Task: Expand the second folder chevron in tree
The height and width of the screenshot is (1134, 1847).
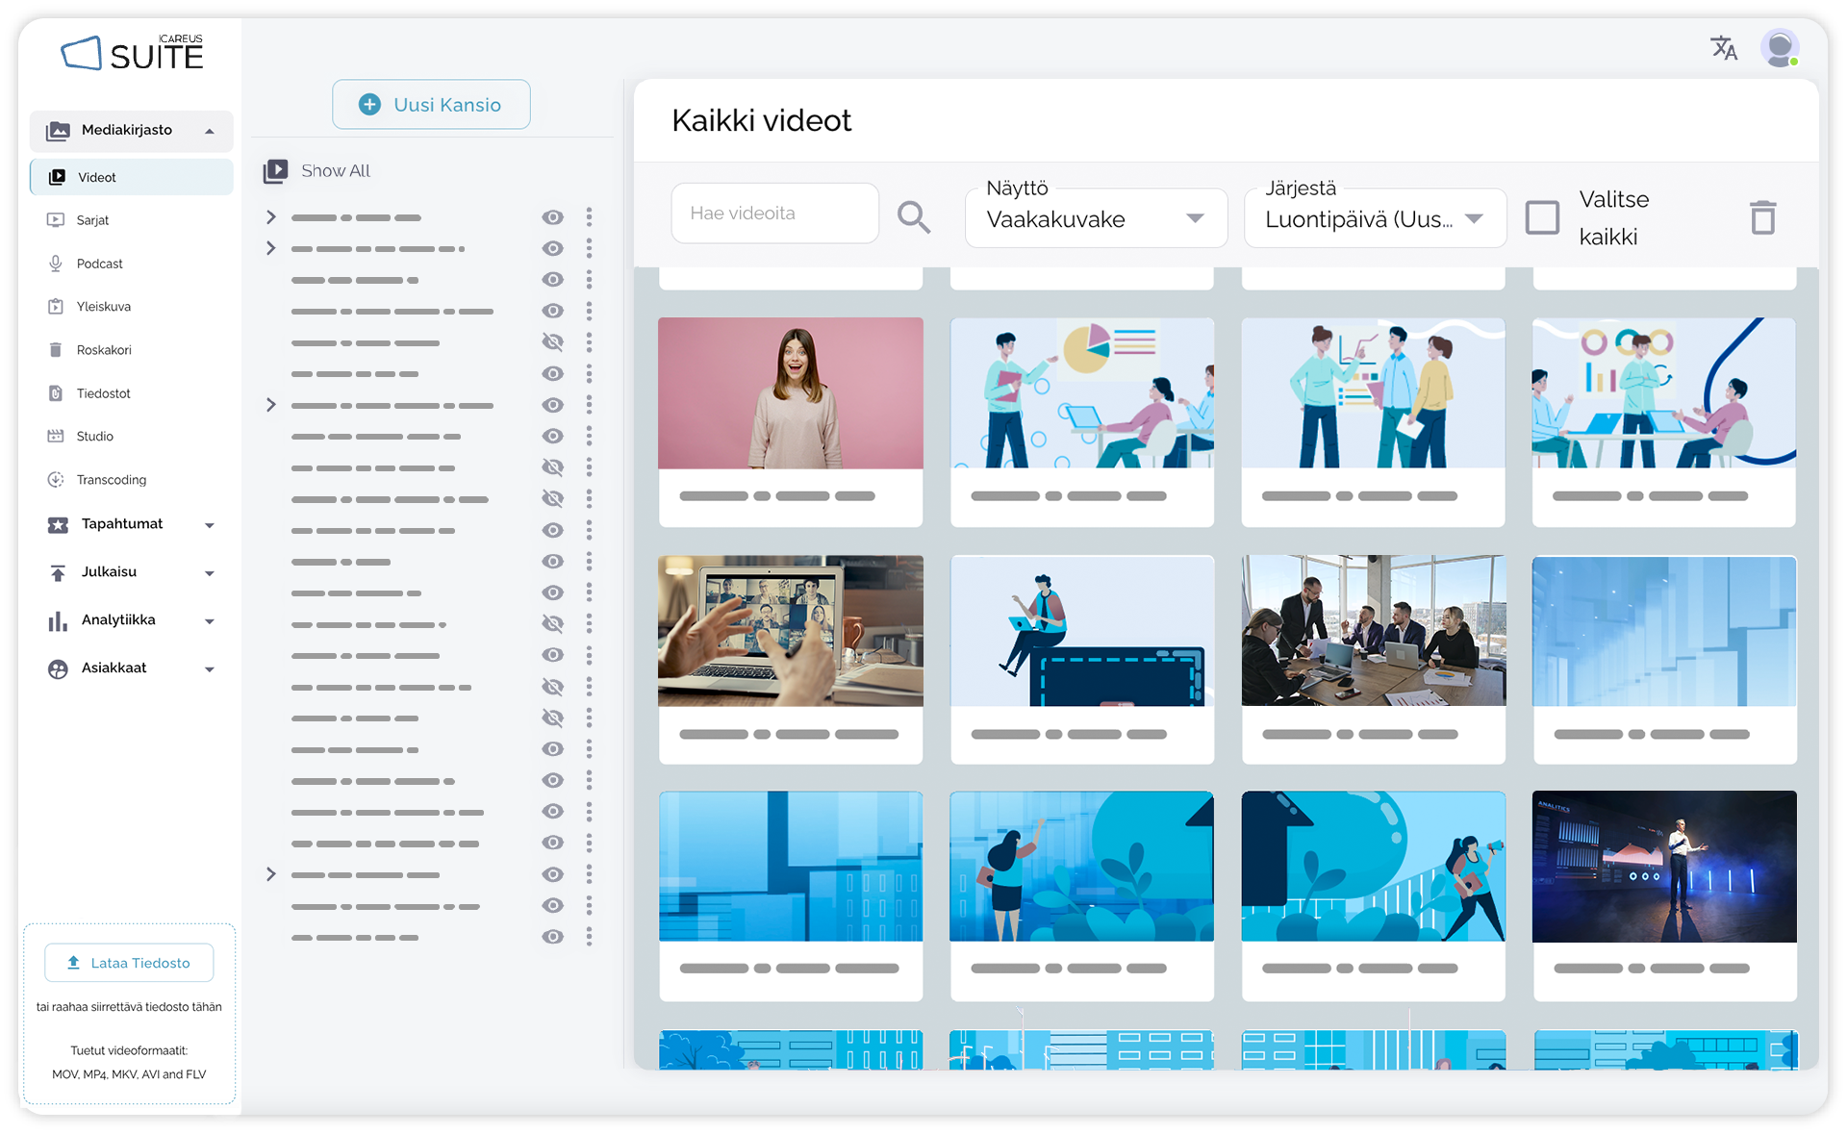Action: click(x=271, y=248)
